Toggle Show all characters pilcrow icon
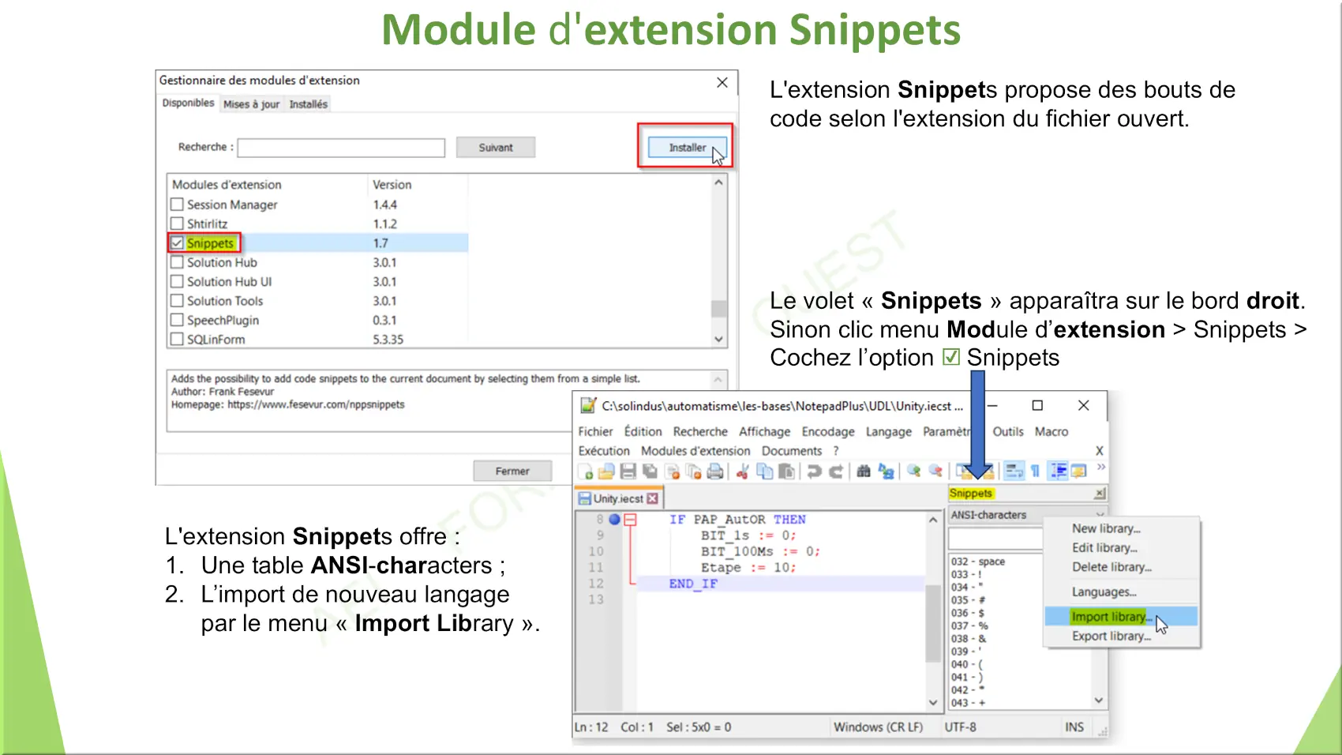Viewport: 1342px width, 755px height. pyautogui.click(x=1035, y=471)
